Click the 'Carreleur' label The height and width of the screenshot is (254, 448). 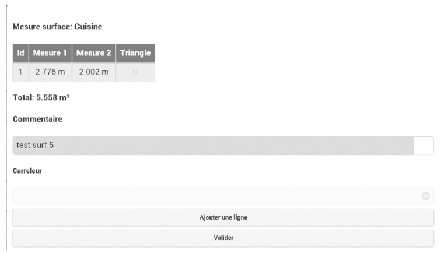pyautogui.click(x=27, y=172)
